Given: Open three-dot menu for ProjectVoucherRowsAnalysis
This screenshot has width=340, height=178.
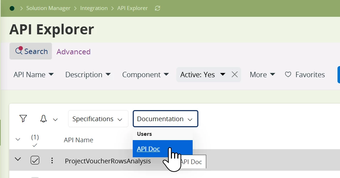Looking at the screenshot, I should [x=52, y=160].
